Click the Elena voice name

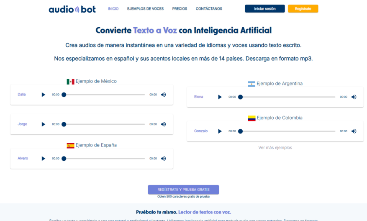click(x=198, y=97)
